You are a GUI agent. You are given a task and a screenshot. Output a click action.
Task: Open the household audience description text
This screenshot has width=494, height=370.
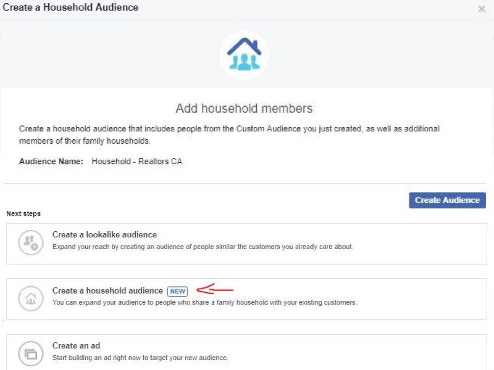tap(204, 303)
